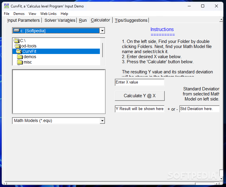Click the folder list vertical scrollbar thumb
Screen dimensions: 226x187
coord(103,50)
